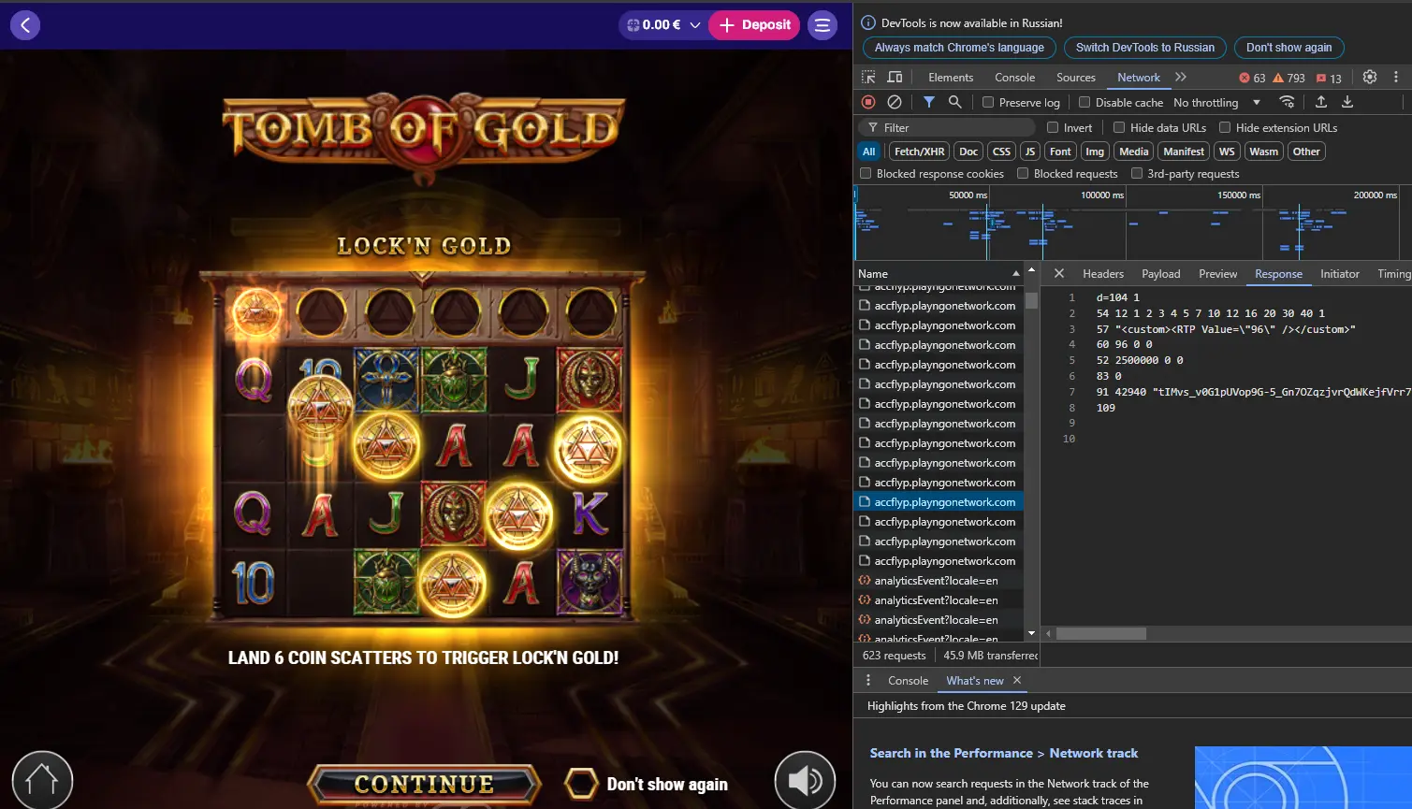The width and height of the screenshot is (1412, 809).
Task: Activate DevTools inspect element picker
Action: coord(868,77)
